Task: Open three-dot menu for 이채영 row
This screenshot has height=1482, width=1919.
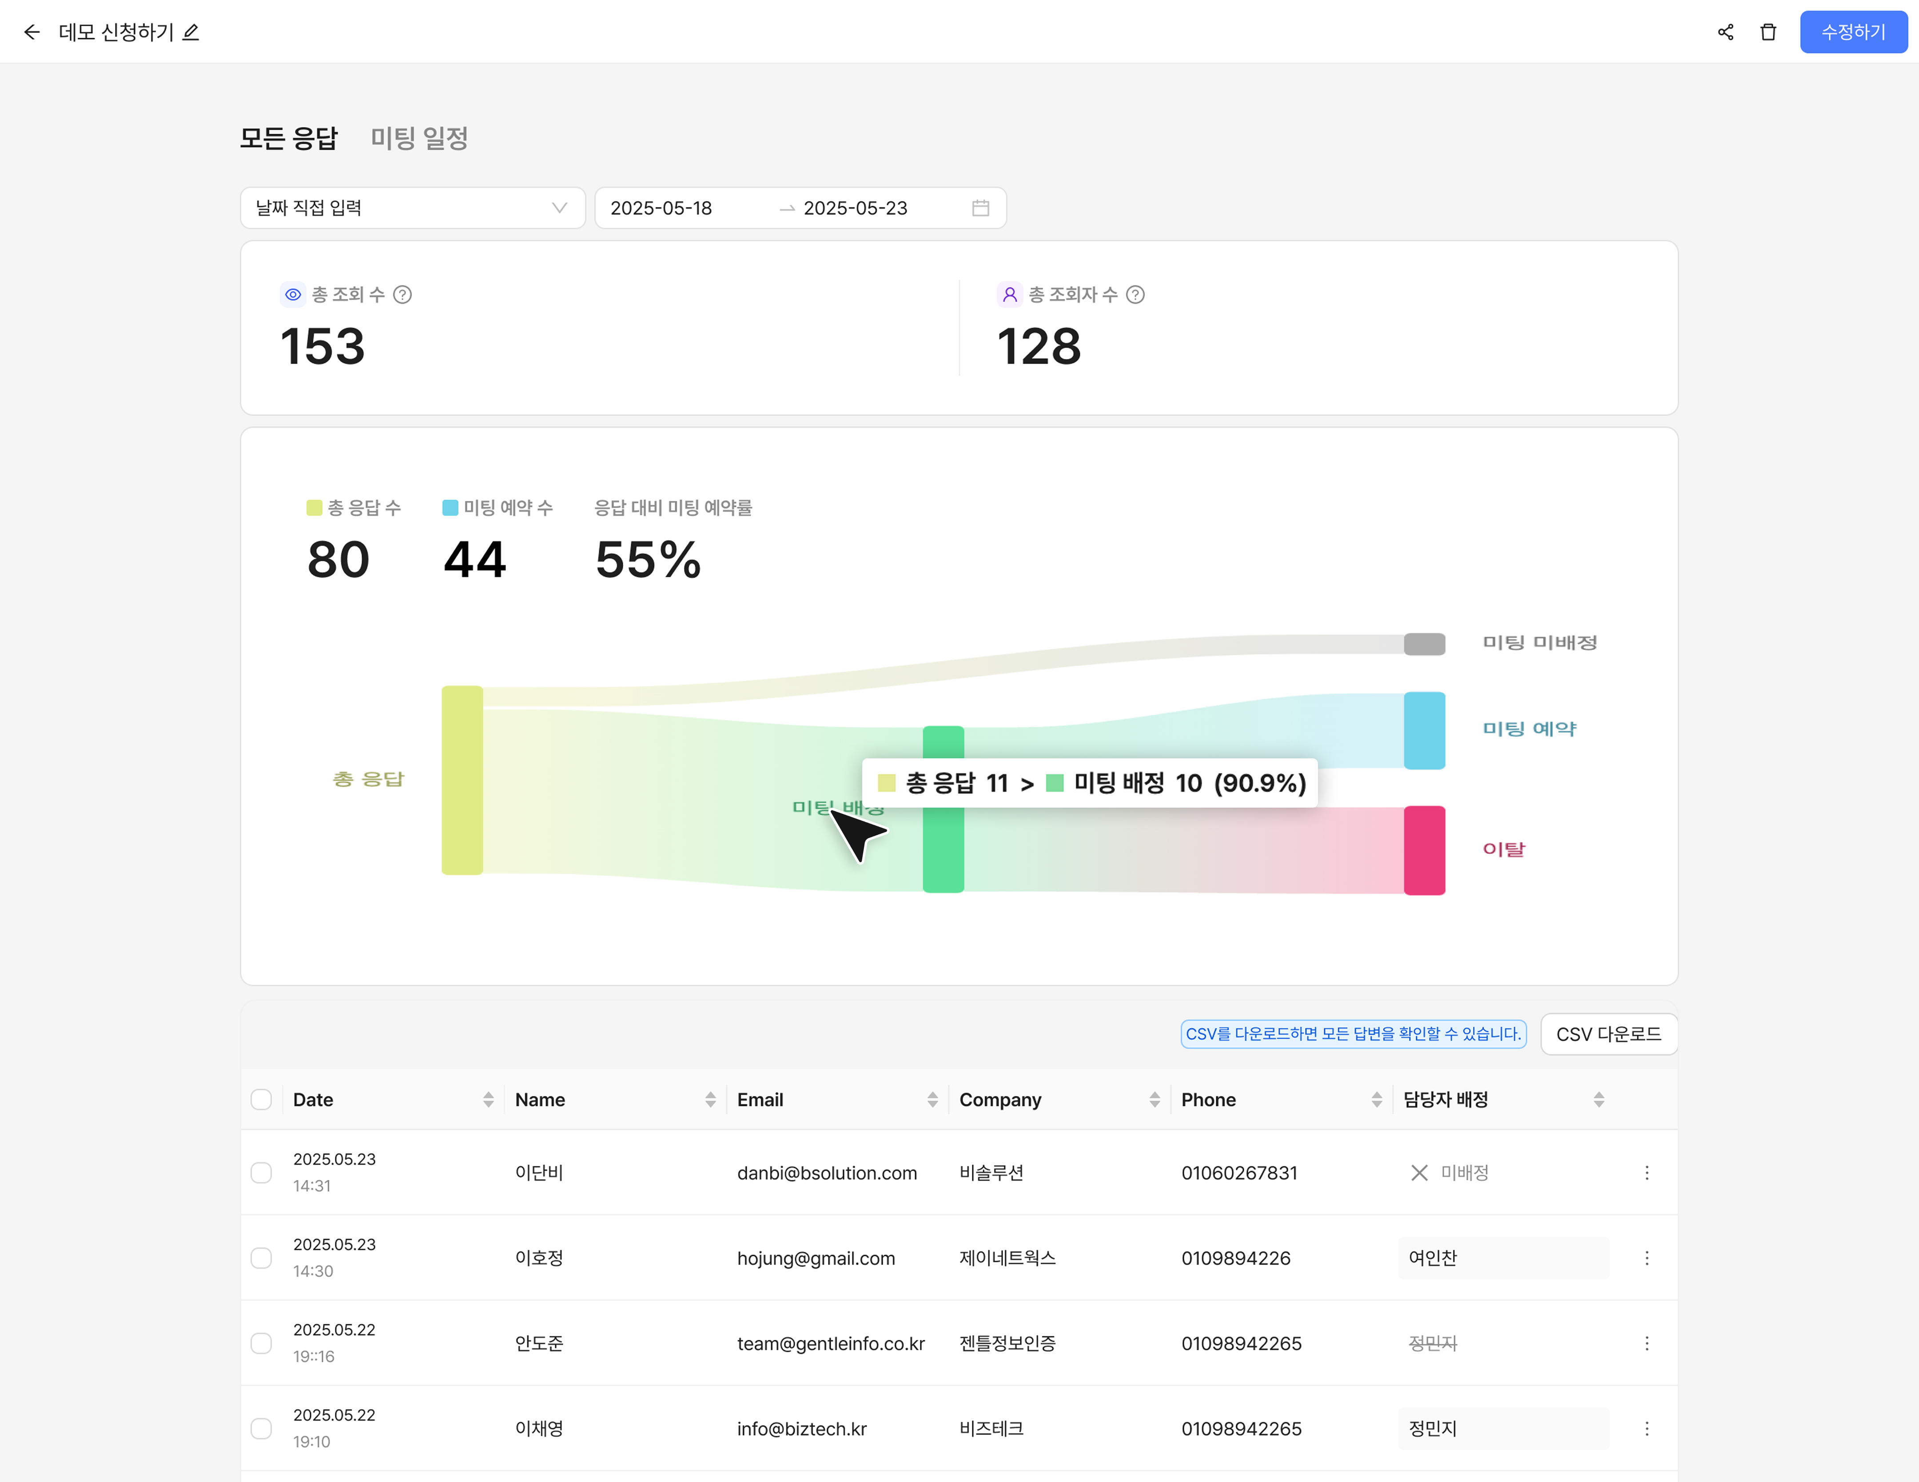Action: 1647,1428
